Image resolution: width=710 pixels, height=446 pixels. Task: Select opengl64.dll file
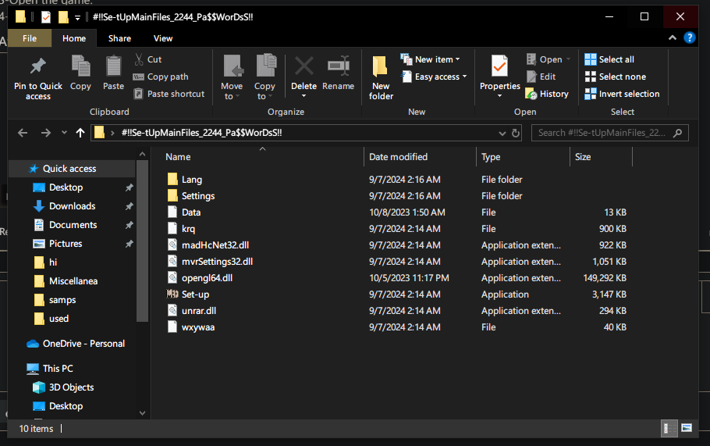pos(207,278)
